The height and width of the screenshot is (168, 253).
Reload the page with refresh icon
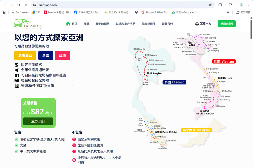[x=19, y=5]
